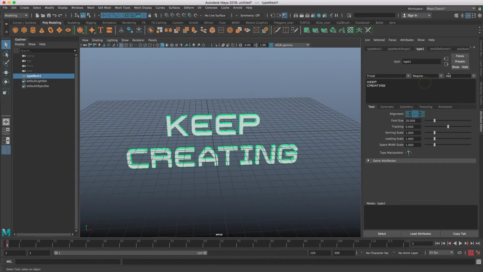Click the SVG import shelf icon
This screenshot has height=272, width=483.
(109, 30)
